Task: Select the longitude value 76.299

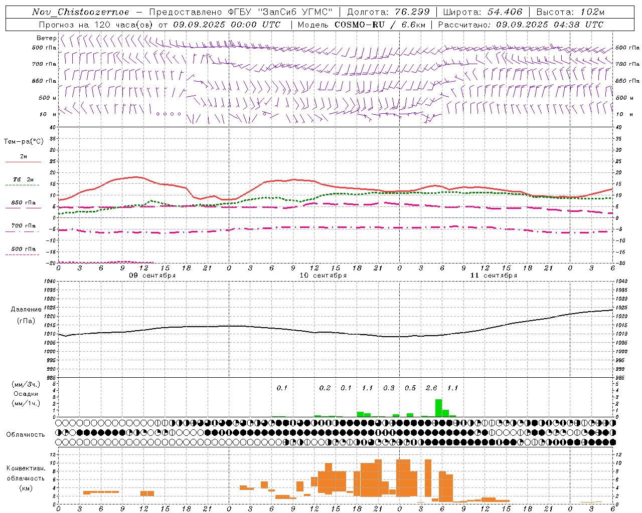Action: point(413,12)
